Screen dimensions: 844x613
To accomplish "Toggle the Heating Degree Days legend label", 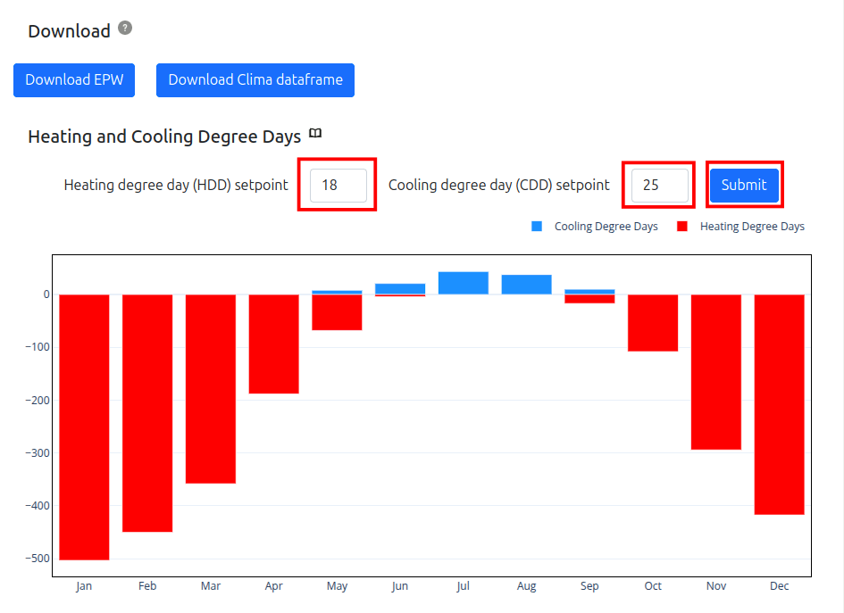I will (x=752, y=227).
